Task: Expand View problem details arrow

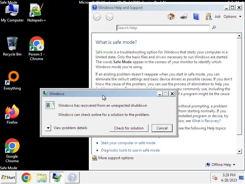Action: click(48, 128)
